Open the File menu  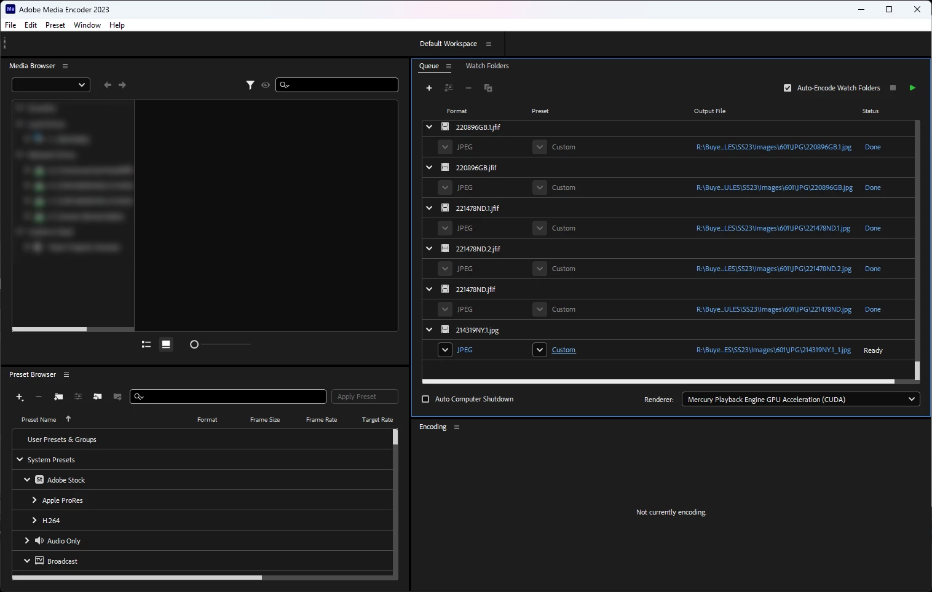point(10,25)
